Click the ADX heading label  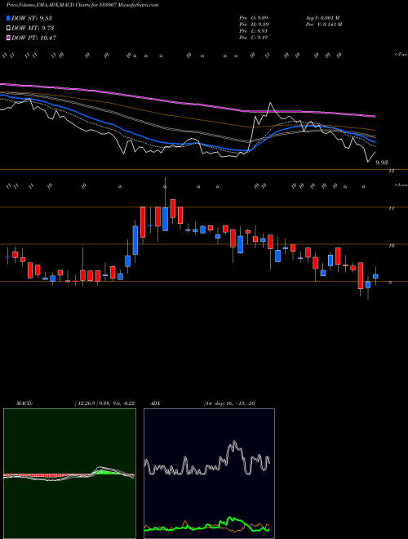click(x=156, y=403)
